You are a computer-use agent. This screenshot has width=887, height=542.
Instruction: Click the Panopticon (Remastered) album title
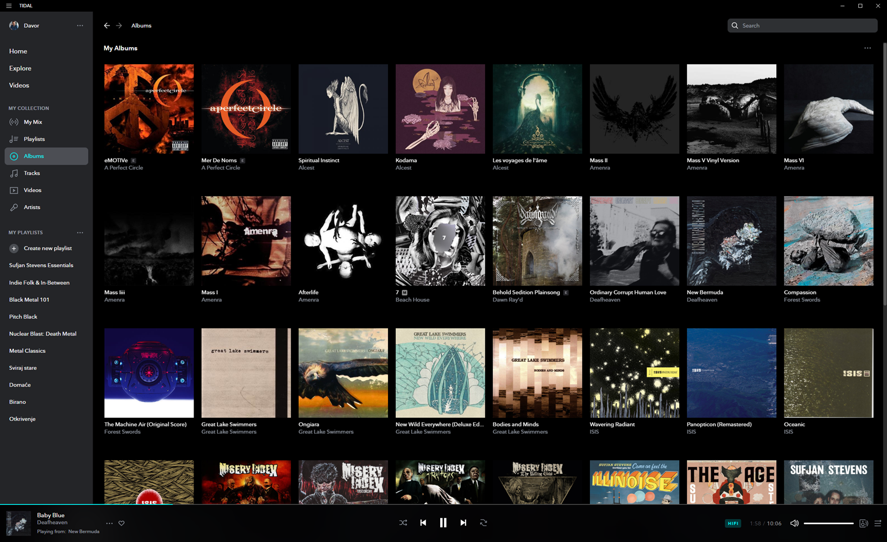coord(719,424)
